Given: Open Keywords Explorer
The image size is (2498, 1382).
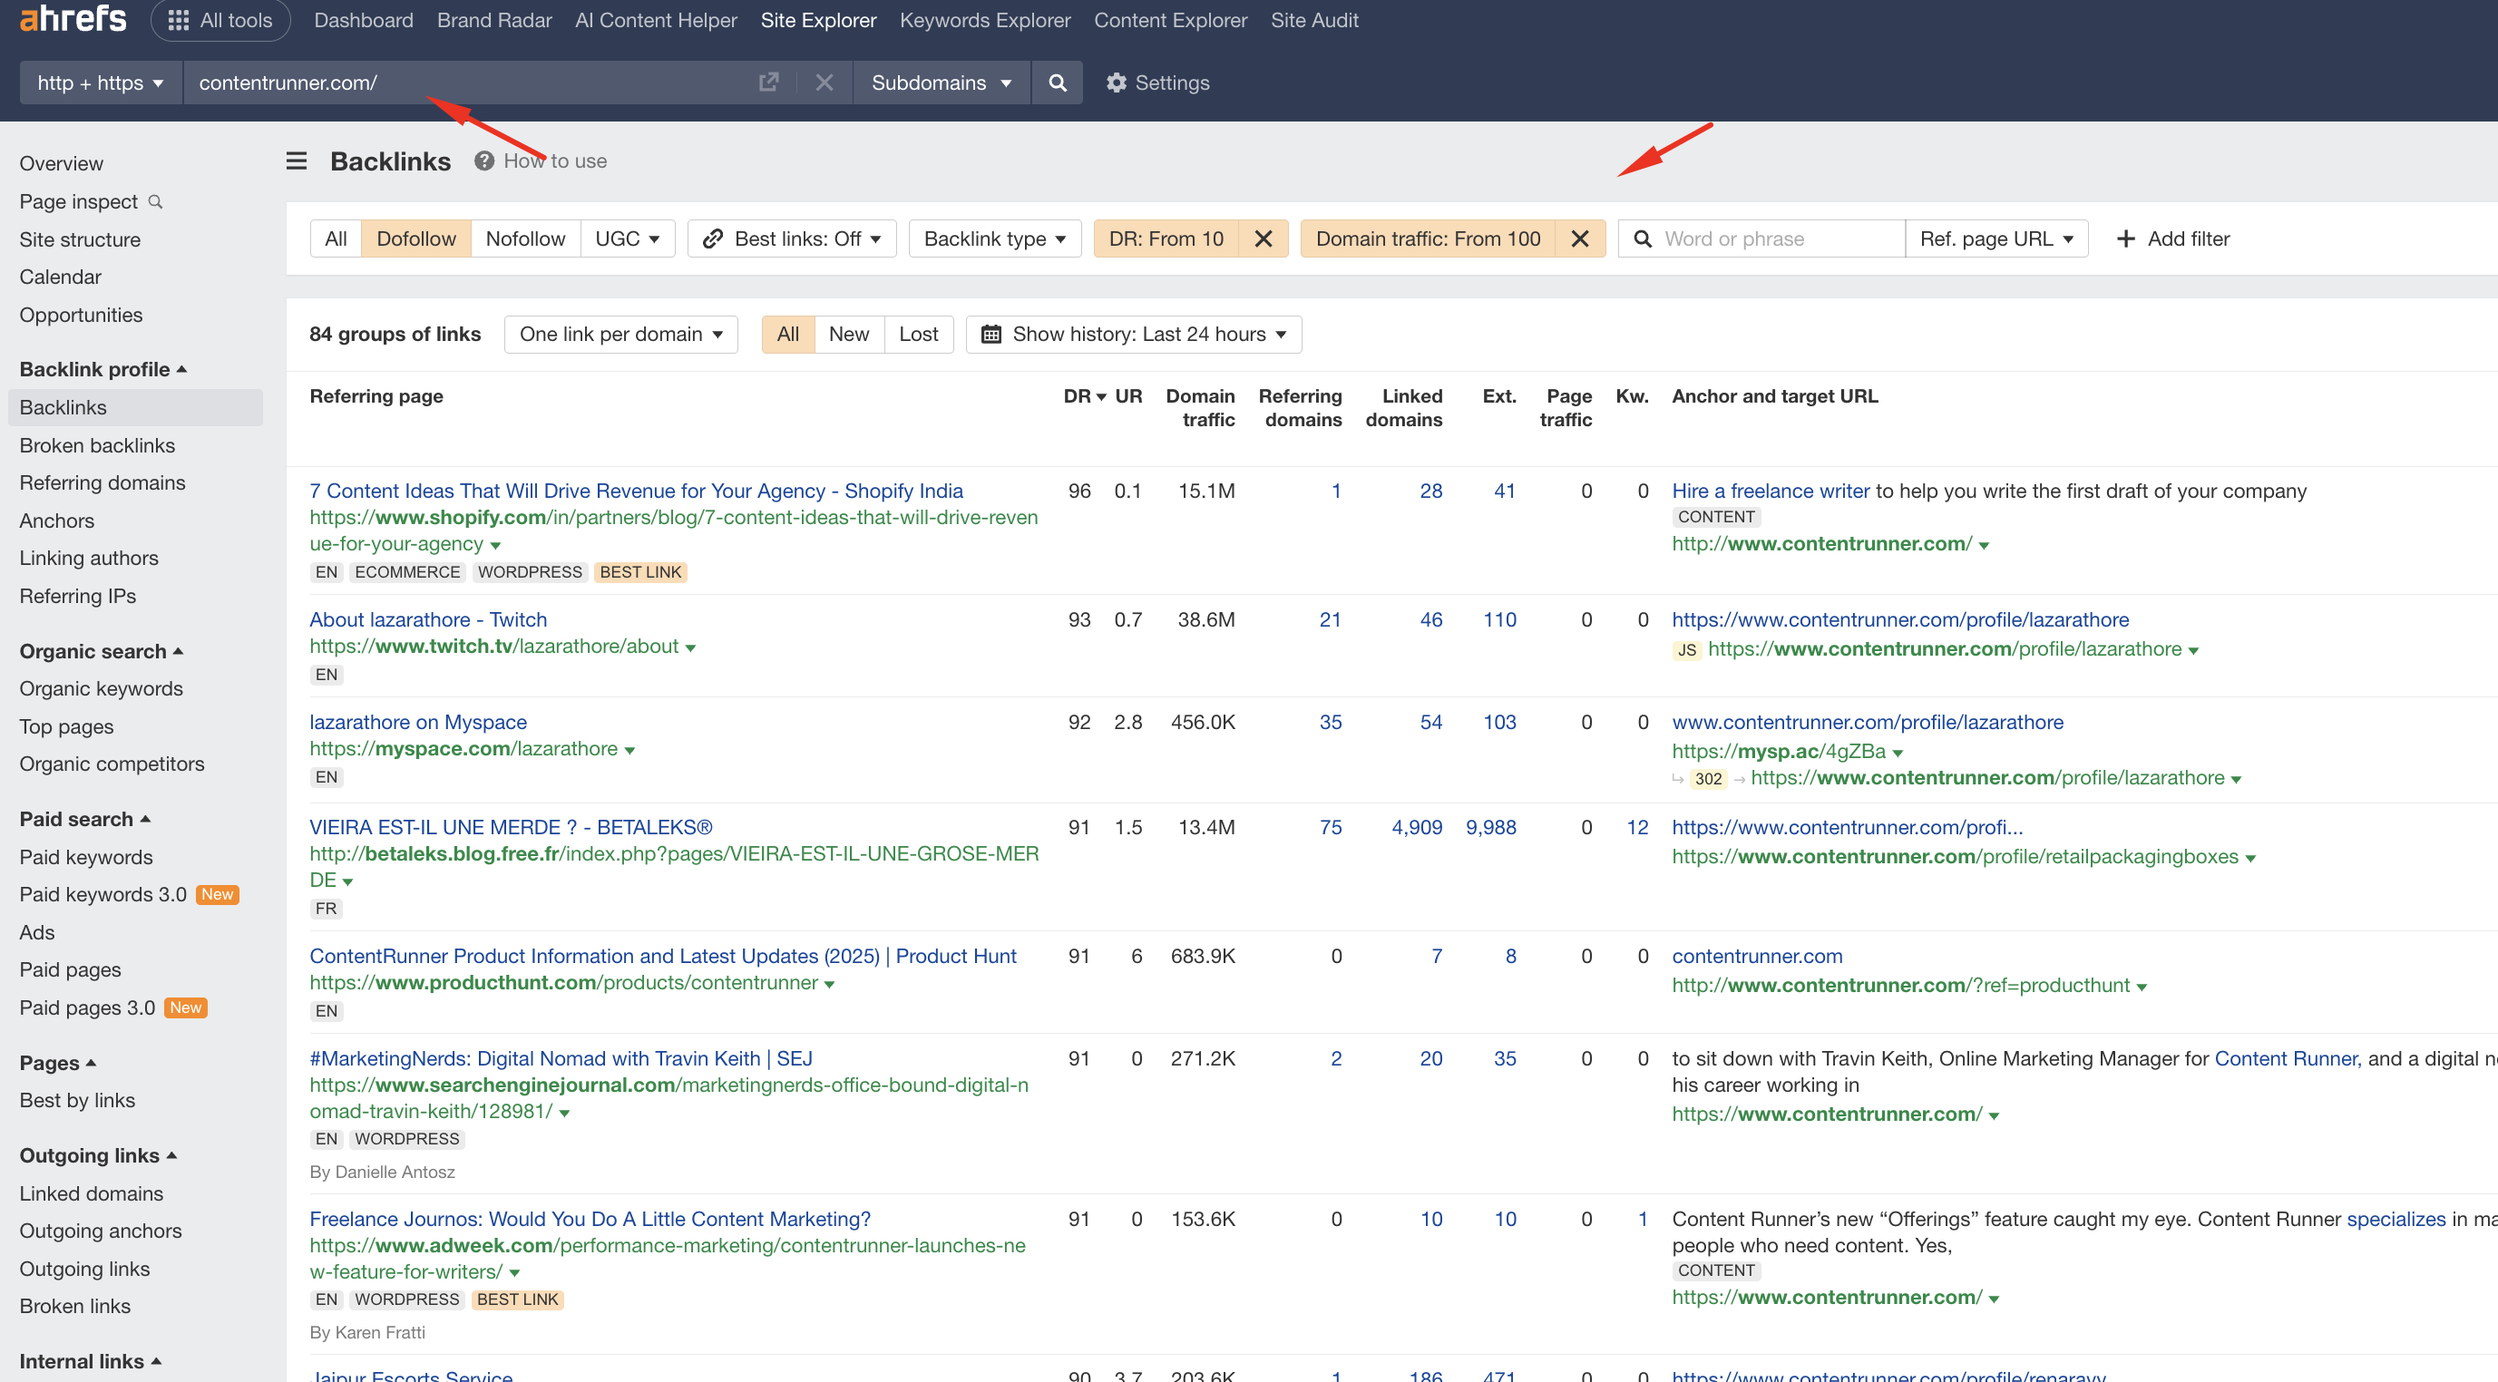Looking at the screenshot, I should coord(985,20).
